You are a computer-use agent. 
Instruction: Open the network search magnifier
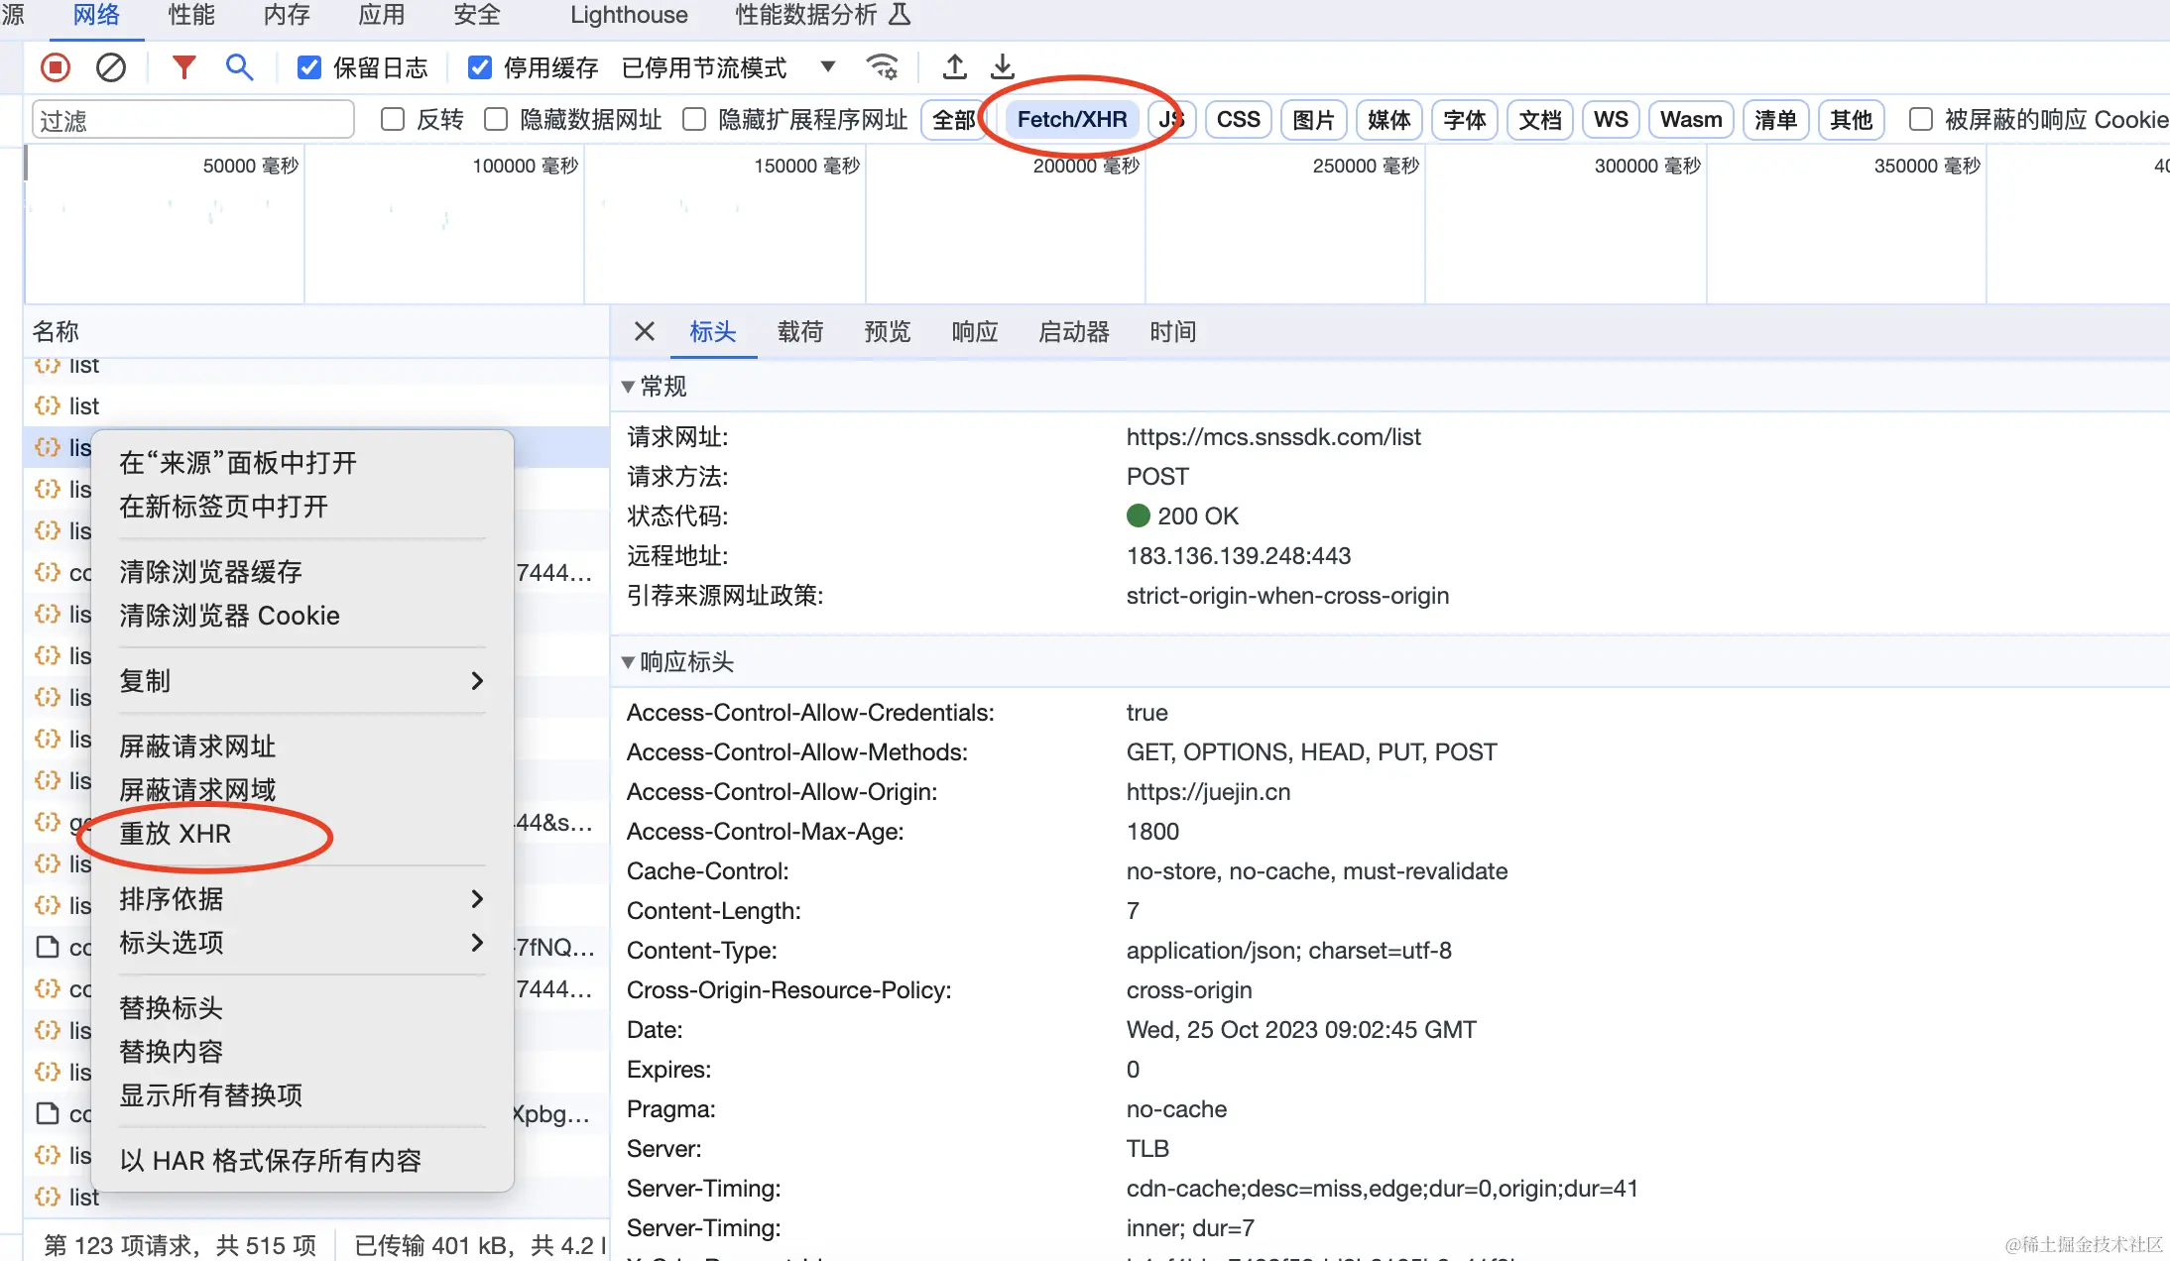(x=239, y=67)
